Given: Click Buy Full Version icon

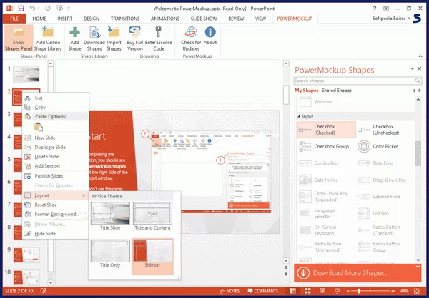Looking at the screenshot, I should tap(135, 32).
